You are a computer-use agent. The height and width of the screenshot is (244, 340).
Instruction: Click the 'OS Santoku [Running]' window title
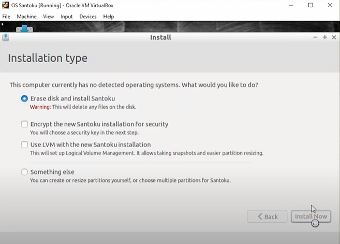[x=62, y=5]
